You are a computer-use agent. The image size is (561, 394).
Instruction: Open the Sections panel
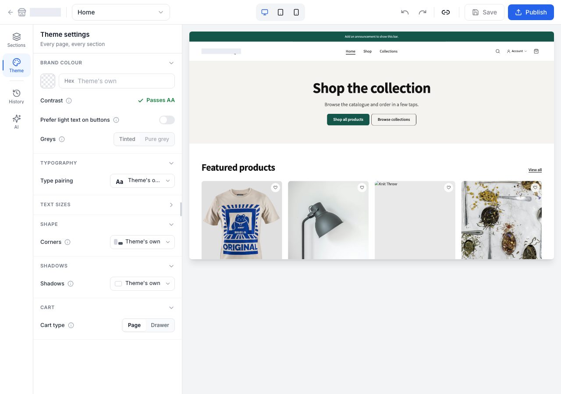tap(16, 40)
